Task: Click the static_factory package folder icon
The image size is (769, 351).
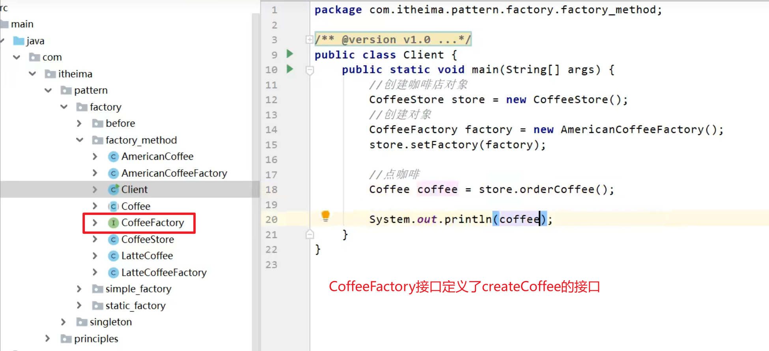Action: [98, 305]
